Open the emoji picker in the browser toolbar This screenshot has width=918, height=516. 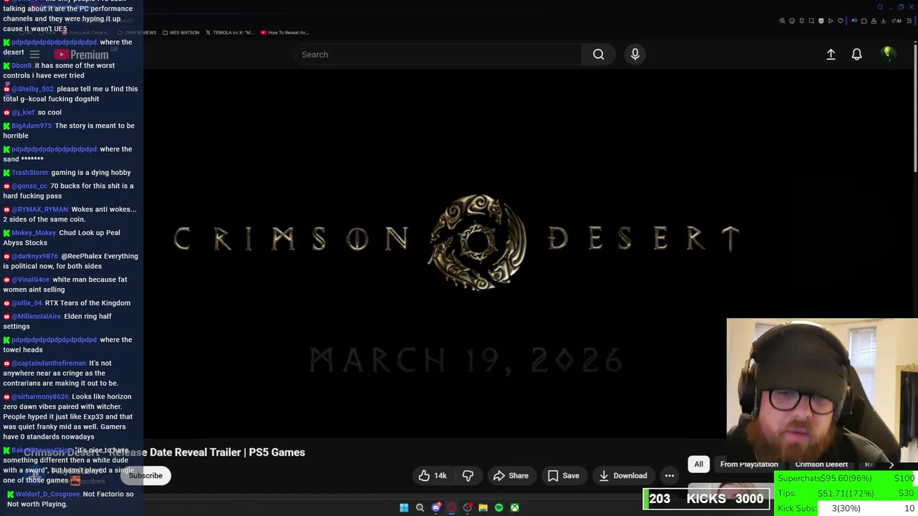792,21
